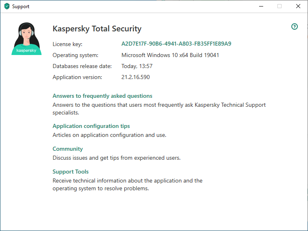
Task: Open Answers to frequently asked questions
Action: [102, 96]
